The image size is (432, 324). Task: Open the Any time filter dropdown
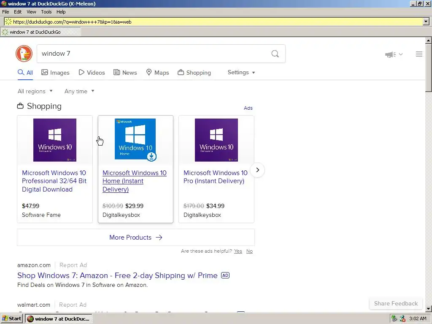tap(79, 91)
